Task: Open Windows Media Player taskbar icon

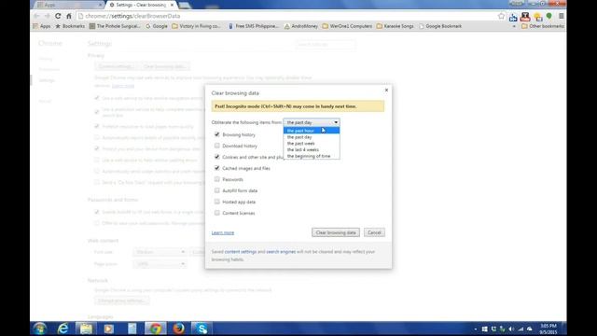Action: pos(109,329)
